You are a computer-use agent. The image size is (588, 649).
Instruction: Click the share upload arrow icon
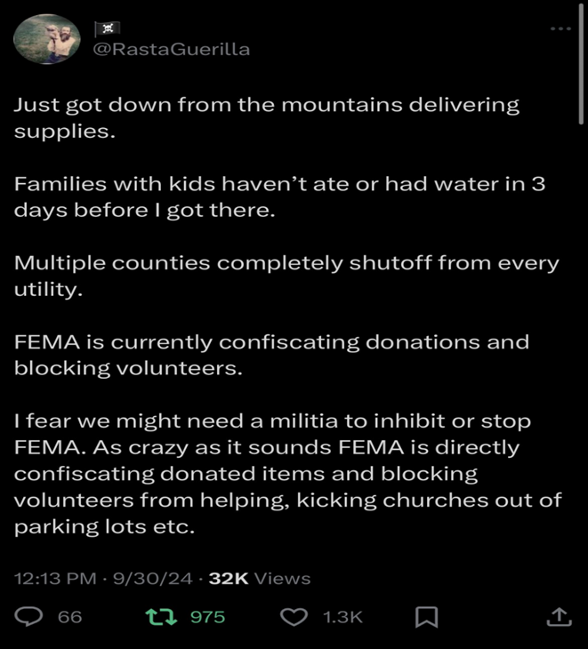pyautogui.click(x=558, y=616)
